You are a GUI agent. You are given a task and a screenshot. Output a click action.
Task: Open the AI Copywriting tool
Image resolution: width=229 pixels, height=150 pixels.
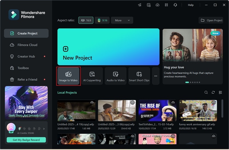click(92, 76)
